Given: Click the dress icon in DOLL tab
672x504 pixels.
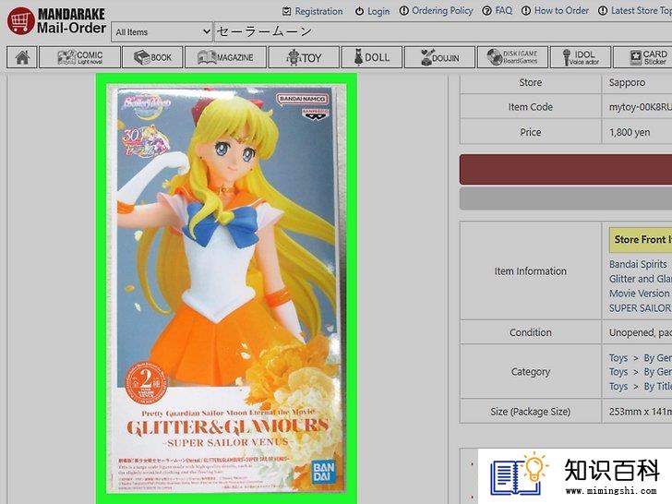Looking at the screenshot, I should [358, 57].
